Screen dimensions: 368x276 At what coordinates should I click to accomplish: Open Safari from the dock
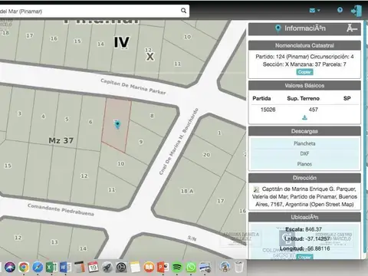pos(38,268)
